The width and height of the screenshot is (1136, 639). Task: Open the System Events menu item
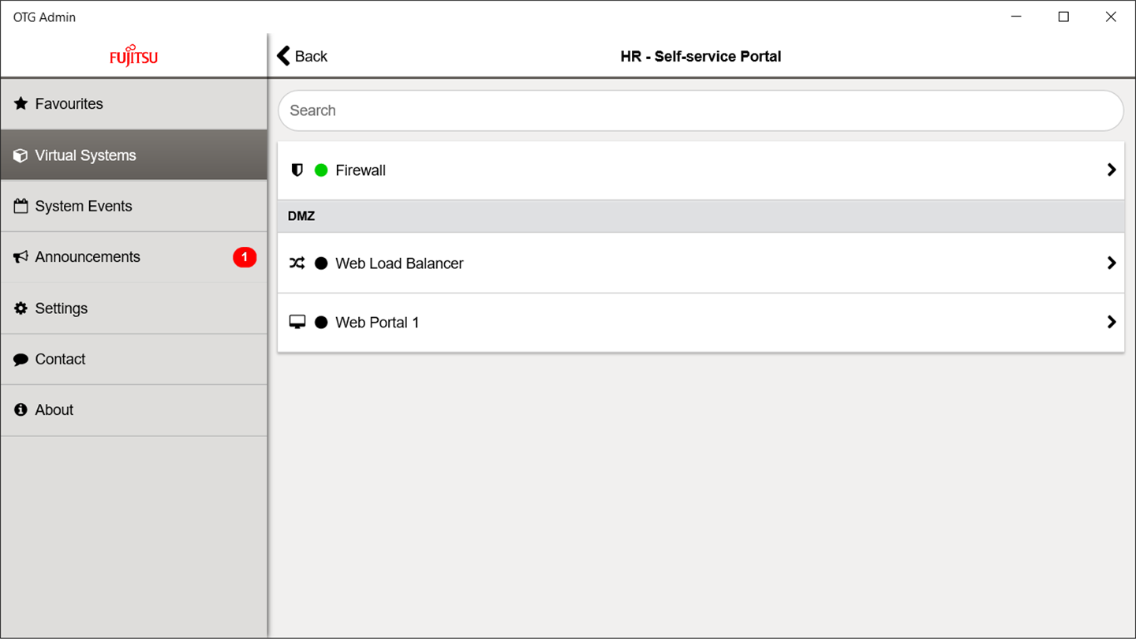84,206
